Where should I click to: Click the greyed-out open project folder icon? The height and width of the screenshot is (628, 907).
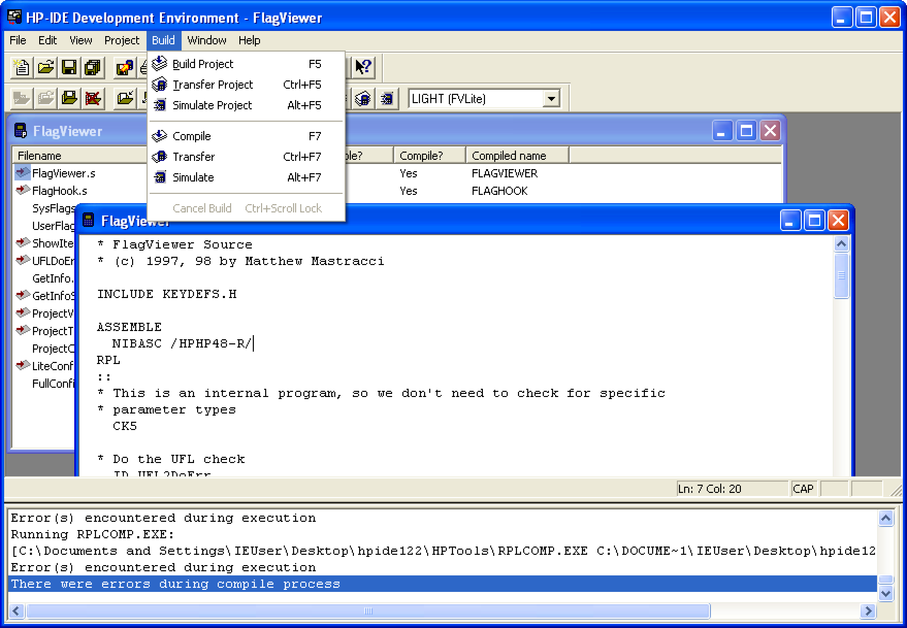click(45, 98)
